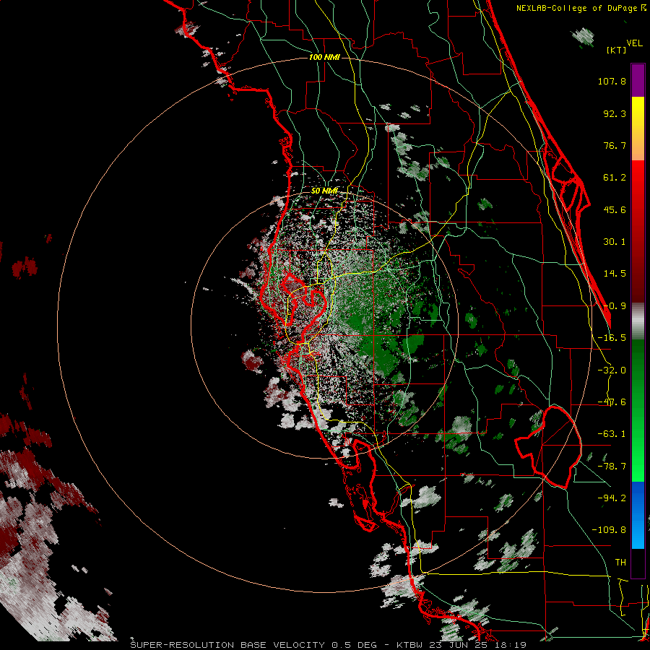Viewport: 650px width, 650px height.
Task: Click the 100 NMI range ring label
Action: point(324,57)
